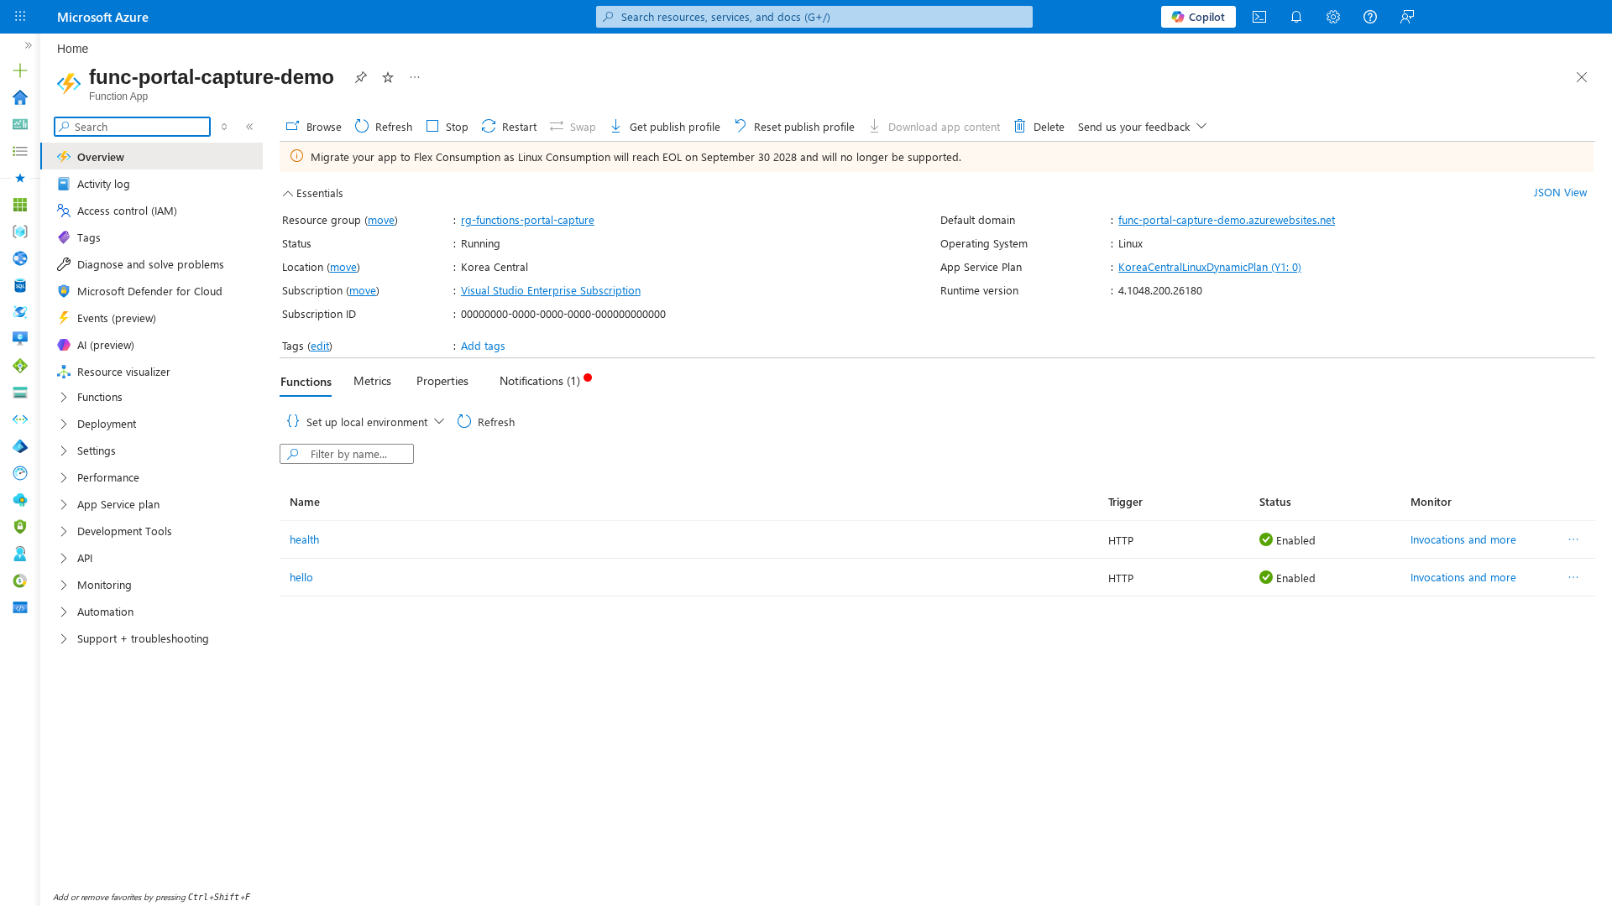Open SQL databases icon in left rail
Screen dimensions: 1612x906
tap(20, 285)
